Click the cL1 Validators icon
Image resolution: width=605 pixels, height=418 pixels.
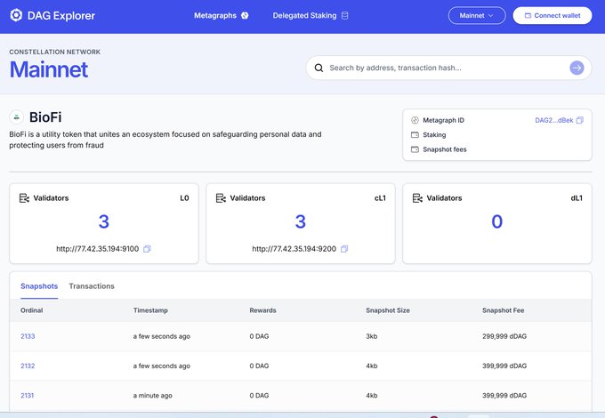(x=221, y=197)
